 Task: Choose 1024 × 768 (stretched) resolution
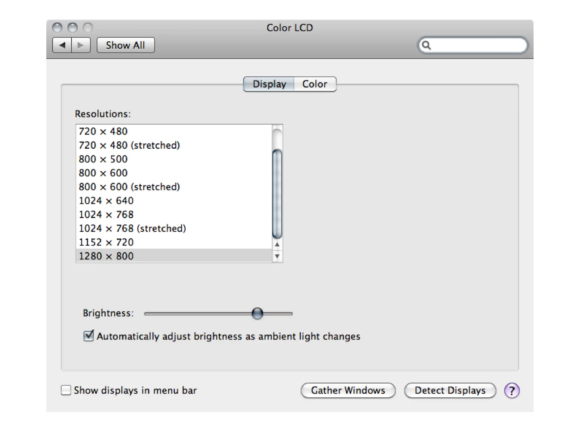pyautogui.click(x=132, y=228)
